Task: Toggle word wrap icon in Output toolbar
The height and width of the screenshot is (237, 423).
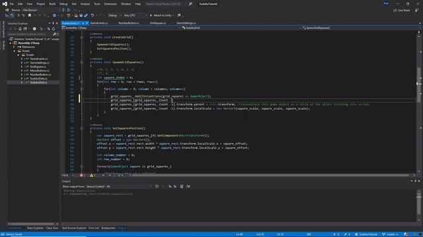Action: point(188,186)
